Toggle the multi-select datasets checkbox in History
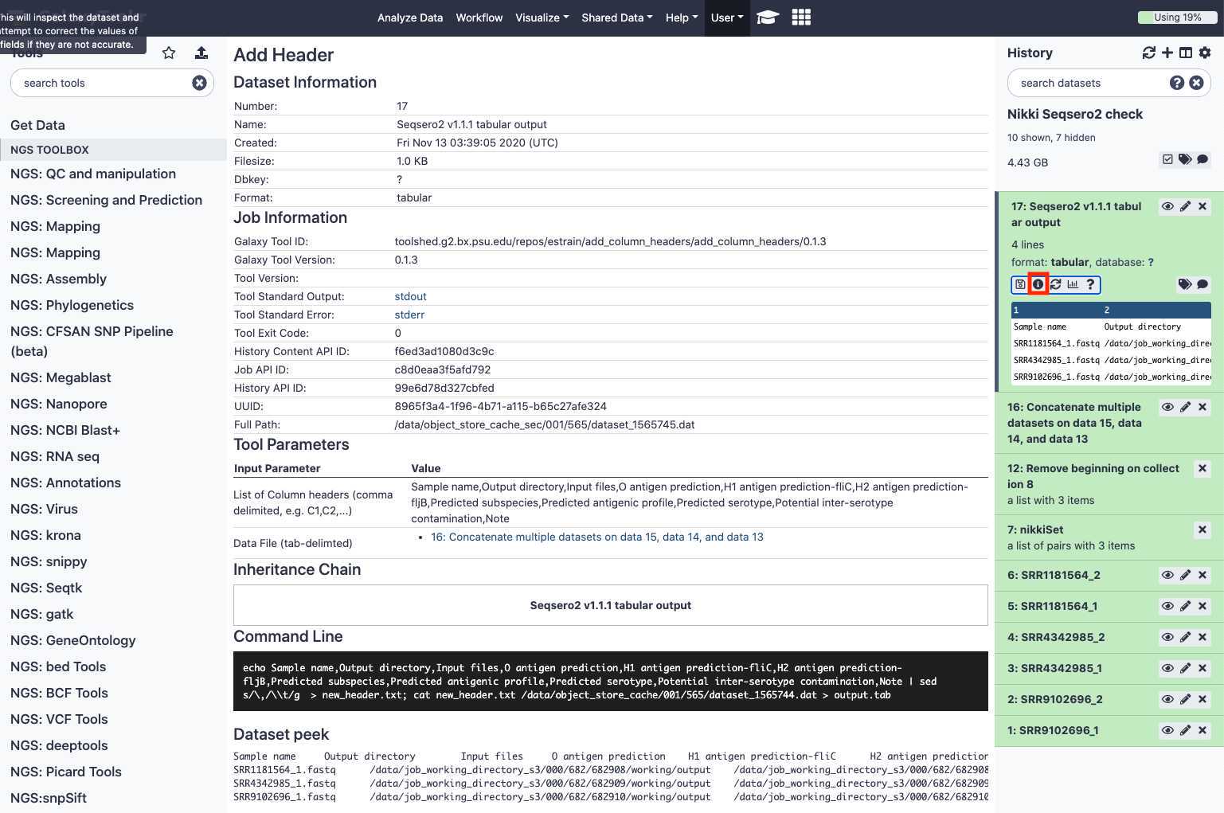The height and width of the screenshot is (813, 1224). pos(1167,159)
